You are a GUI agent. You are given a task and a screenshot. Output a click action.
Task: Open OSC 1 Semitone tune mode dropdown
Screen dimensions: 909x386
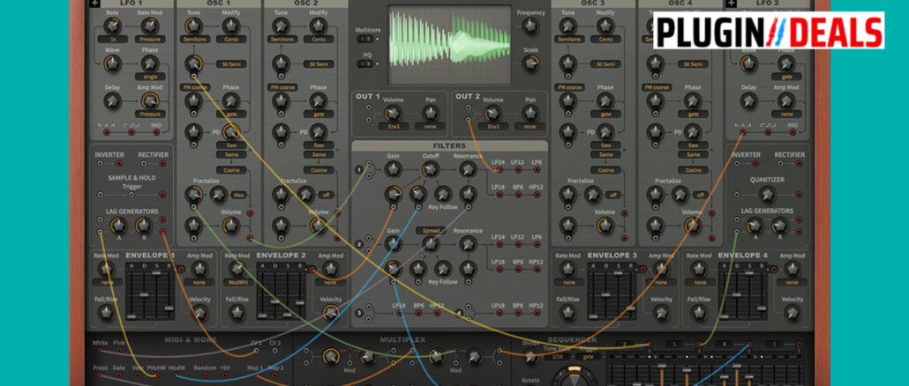pos(193,40)
